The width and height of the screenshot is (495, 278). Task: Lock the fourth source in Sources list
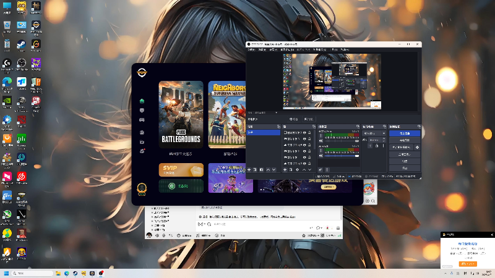pos(309,151)
